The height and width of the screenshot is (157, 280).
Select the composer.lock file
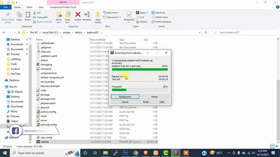pos(49,73)
